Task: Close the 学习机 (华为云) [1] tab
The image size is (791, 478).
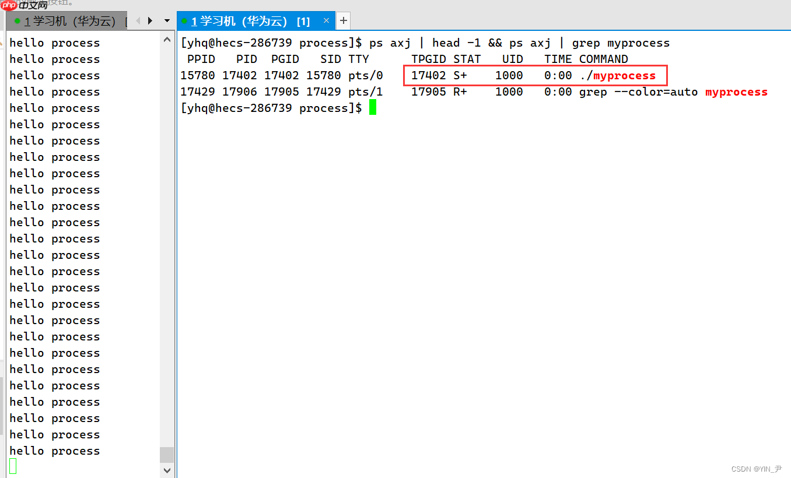Action: tap(326, 21)
